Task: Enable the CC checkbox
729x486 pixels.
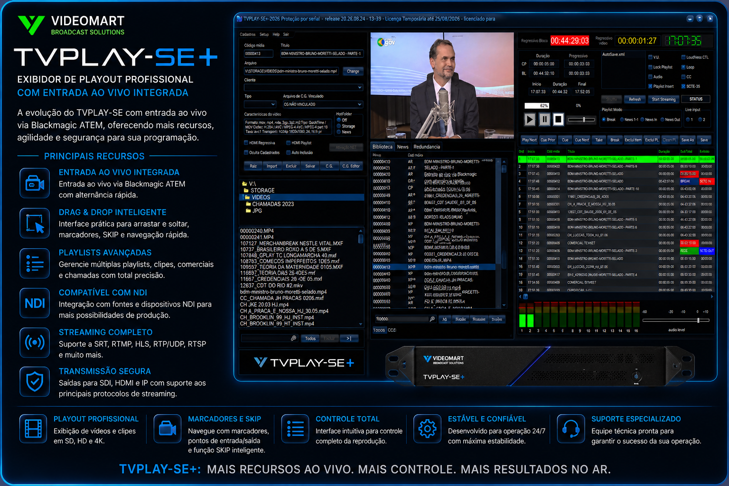Action: pyautogui.click(x=683, y=76)
